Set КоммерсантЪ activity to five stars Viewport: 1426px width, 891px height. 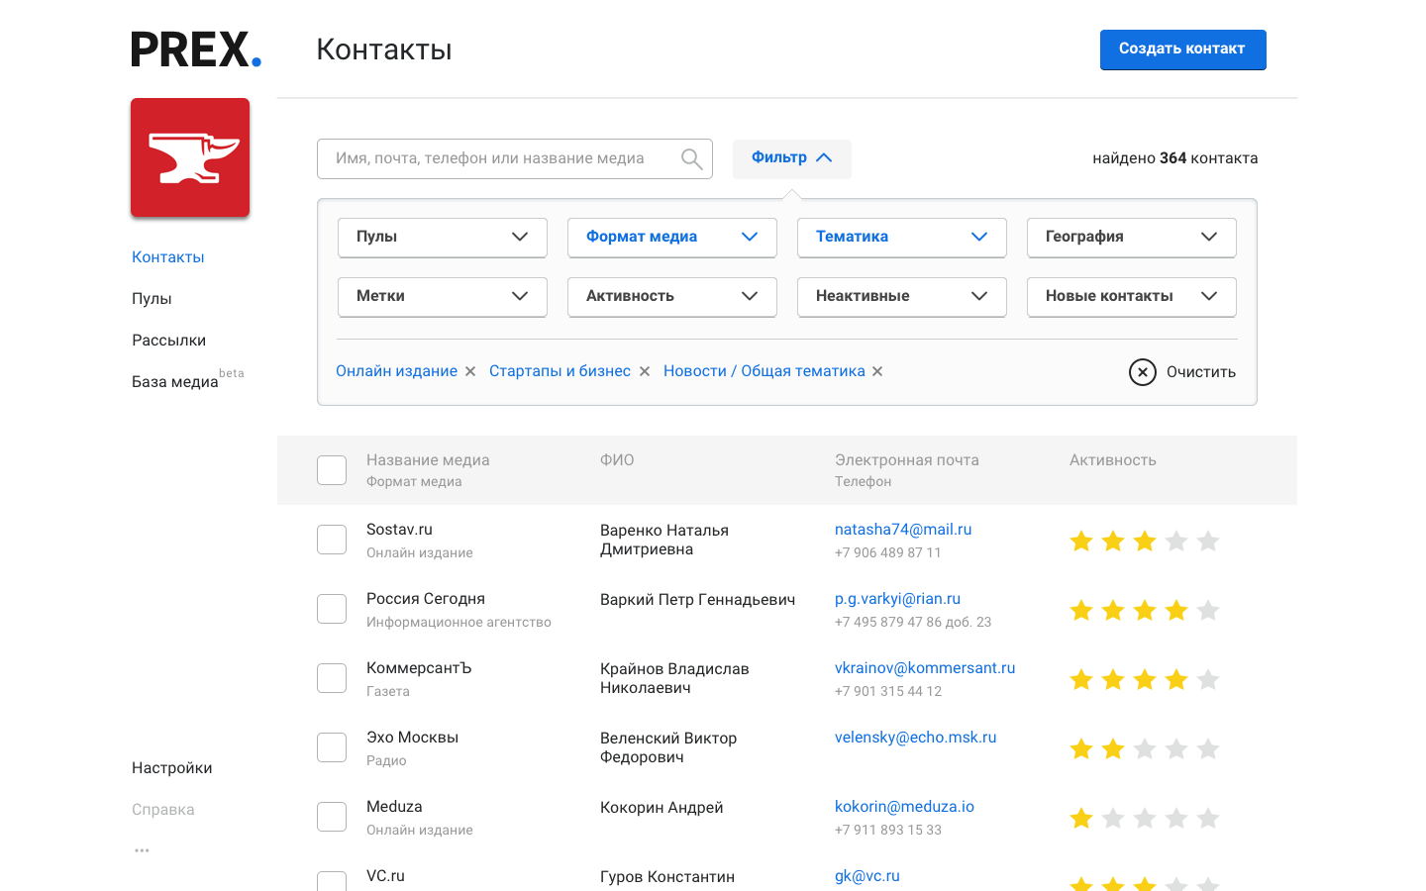click(x=1208, y=679)
